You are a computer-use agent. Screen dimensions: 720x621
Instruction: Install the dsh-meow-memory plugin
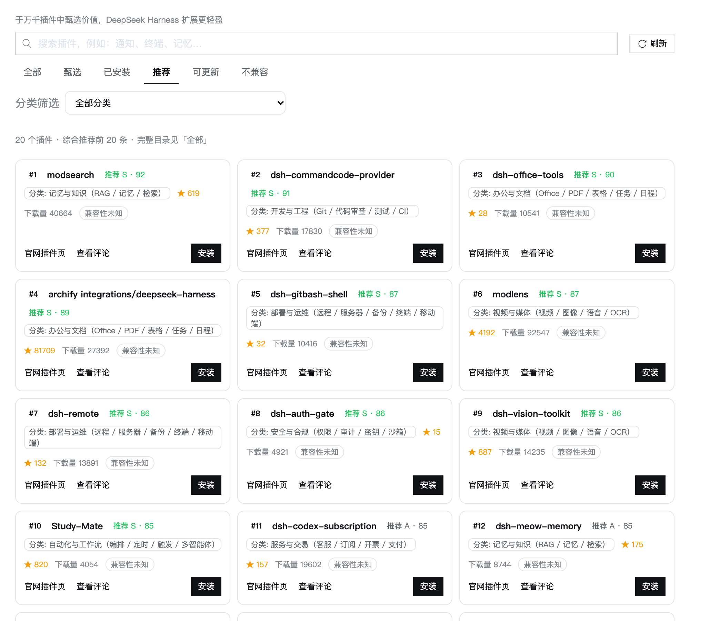pos(650,586)
